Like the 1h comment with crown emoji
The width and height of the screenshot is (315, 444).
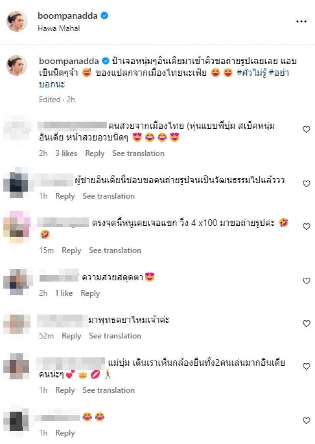point(307,366)
